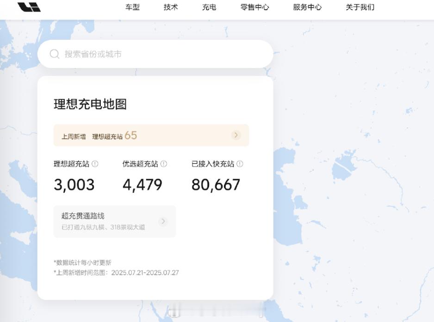The width and height of the screenshot is (434, 322).
Task: Show info for 理想超充站
Action: (95, 164)
